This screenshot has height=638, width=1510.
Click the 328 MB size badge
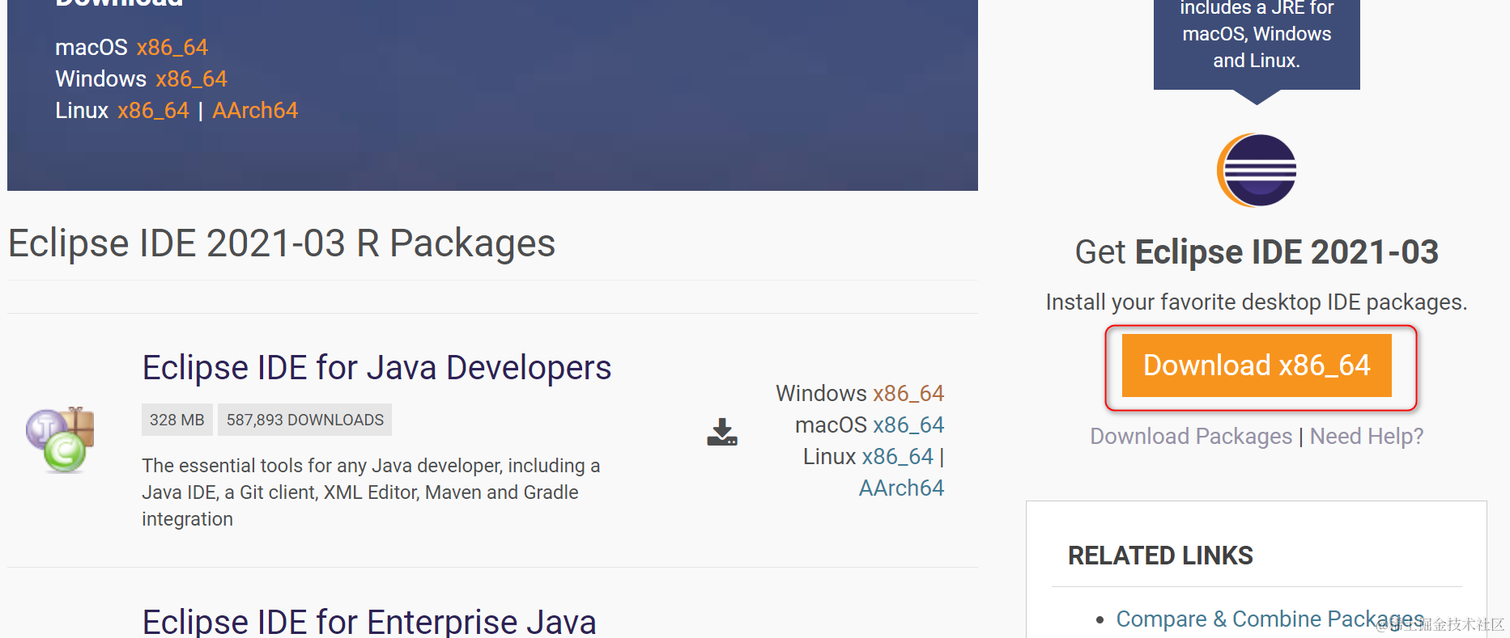point(177,420)
